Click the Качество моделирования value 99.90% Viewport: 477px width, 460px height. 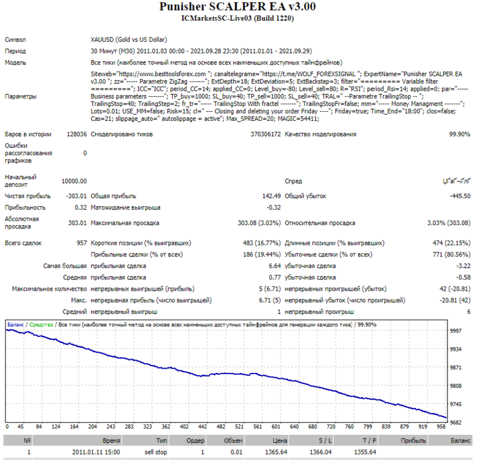pyautogui.click(x=460, y=134)
